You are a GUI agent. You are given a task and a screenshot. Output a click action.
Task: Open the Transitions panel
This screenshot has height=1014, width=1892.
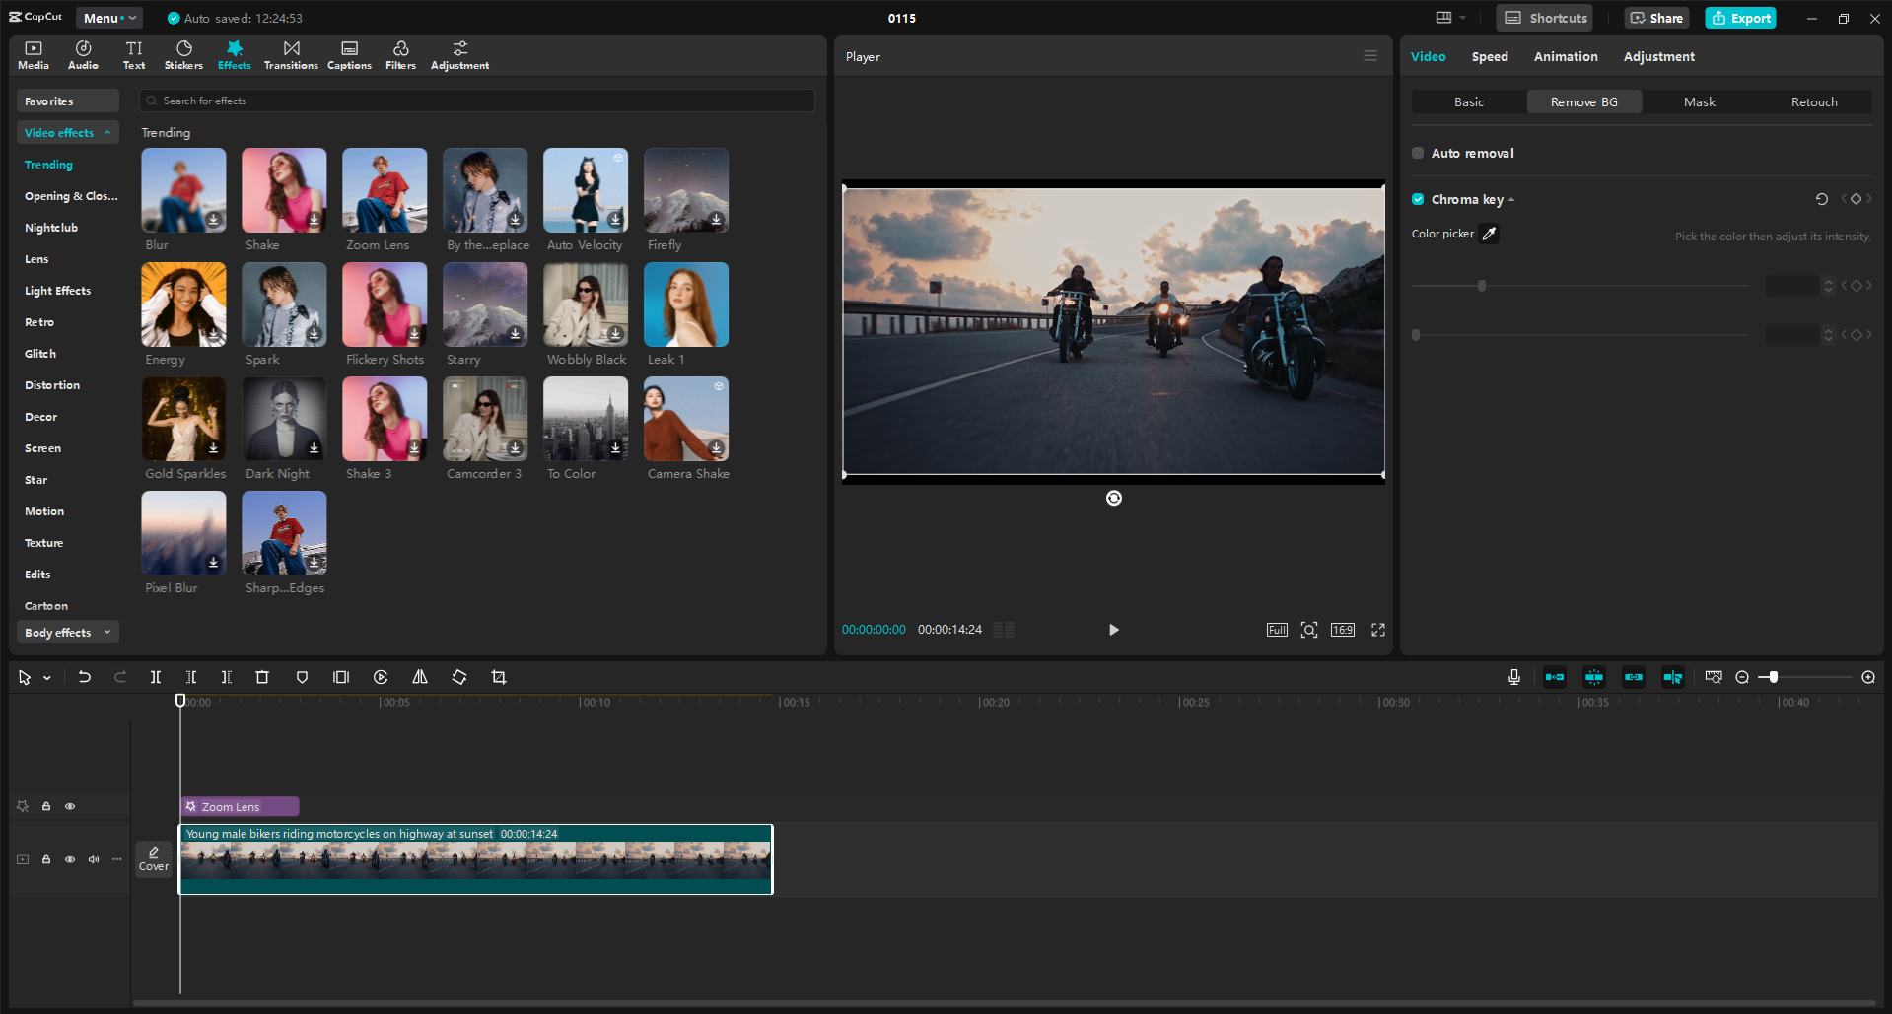[291, 54]
